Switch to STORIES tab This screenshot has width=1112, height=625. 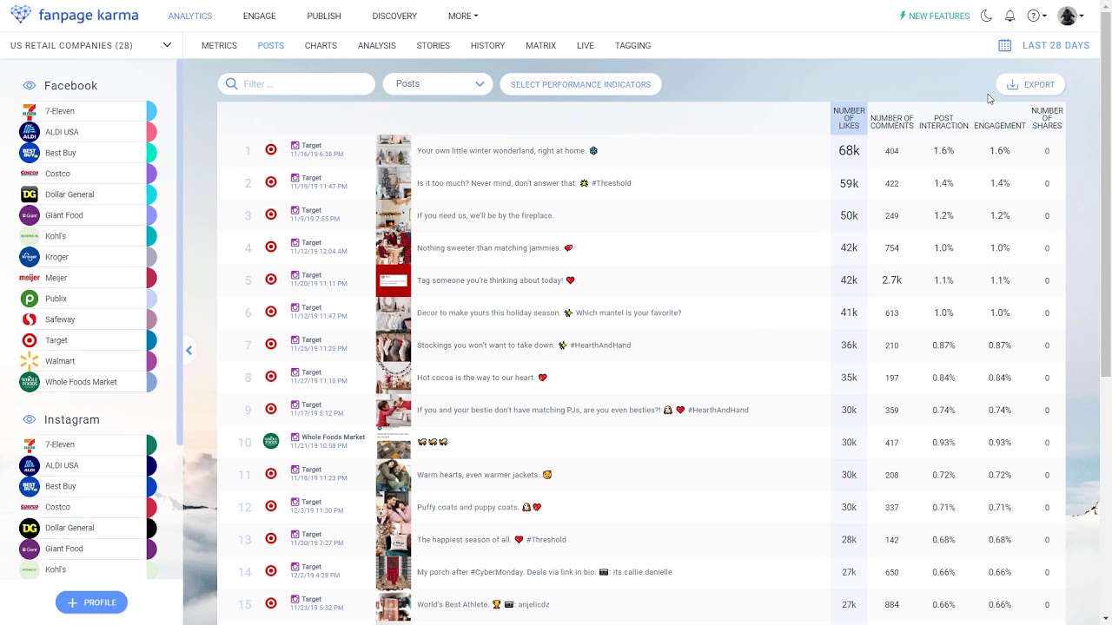pyautogui.click(x=433, y=45)
